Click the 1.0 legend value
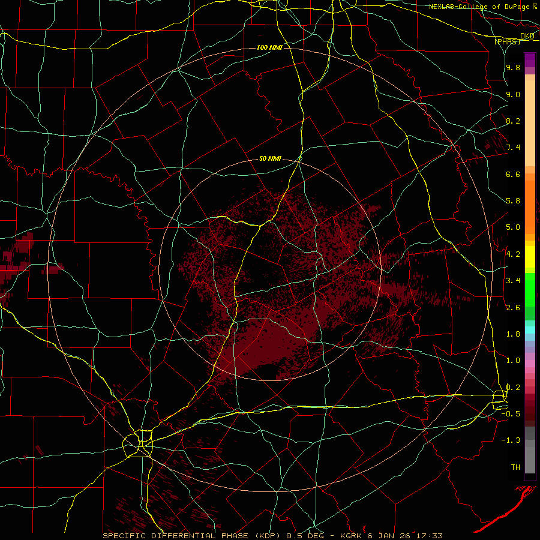 pos(513,361)
